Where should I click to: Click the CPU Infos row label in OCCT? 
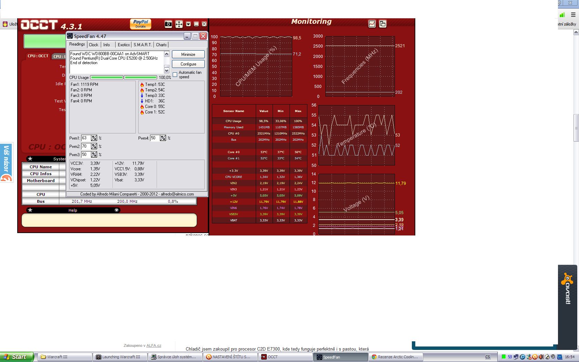[41, 174]
